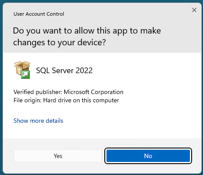Click No to deny the app changes
This screenshot has width=203, height=175.
(x=148, y=156)
